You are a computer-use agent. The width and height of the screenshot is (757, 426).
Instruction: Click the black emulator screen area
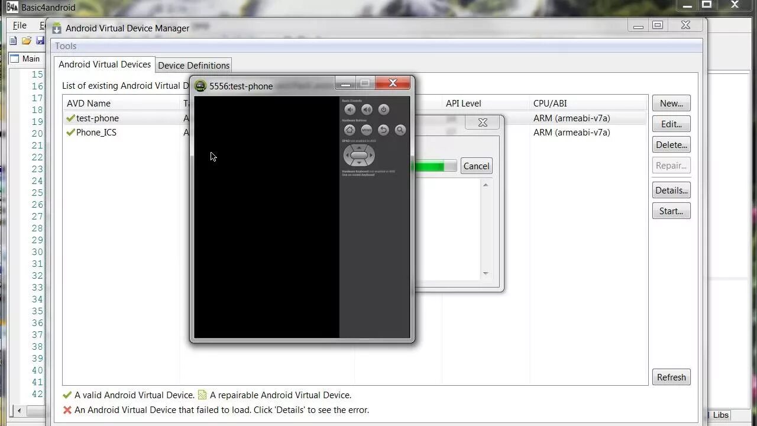coord(267,217)
